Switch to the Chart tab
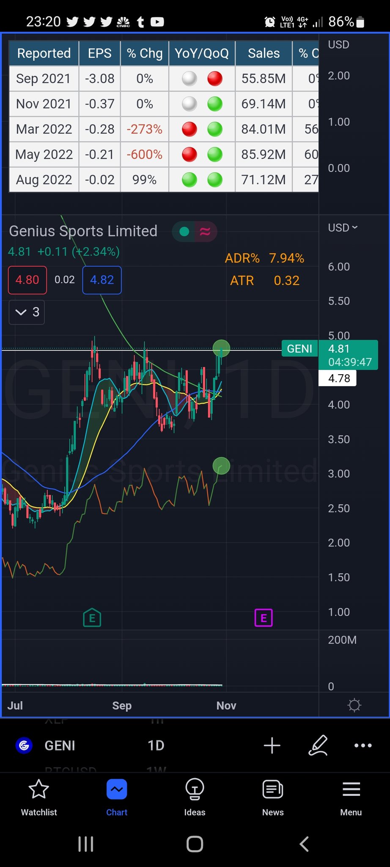The width and height of the screenshot is (390, 867). tap(117, 798)
